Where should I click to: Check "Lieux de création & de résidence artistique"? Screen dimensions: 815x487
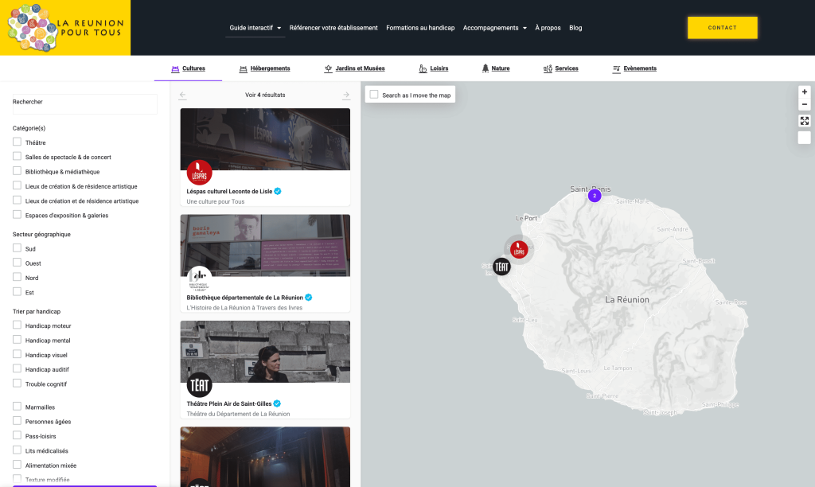(x=18, y=185)
